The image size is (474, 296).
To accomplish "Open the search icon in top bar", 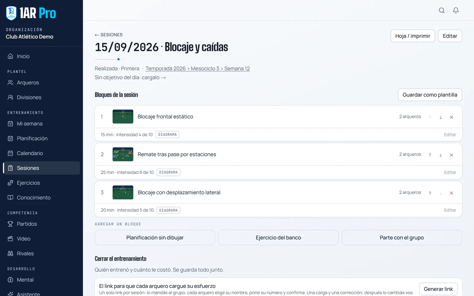I will tap(442, 10).
